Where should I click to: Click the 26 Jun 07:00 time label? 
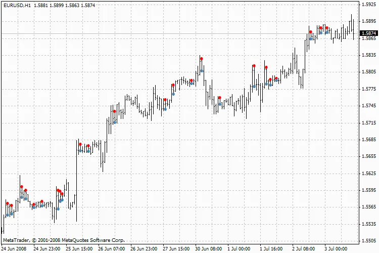111,249
